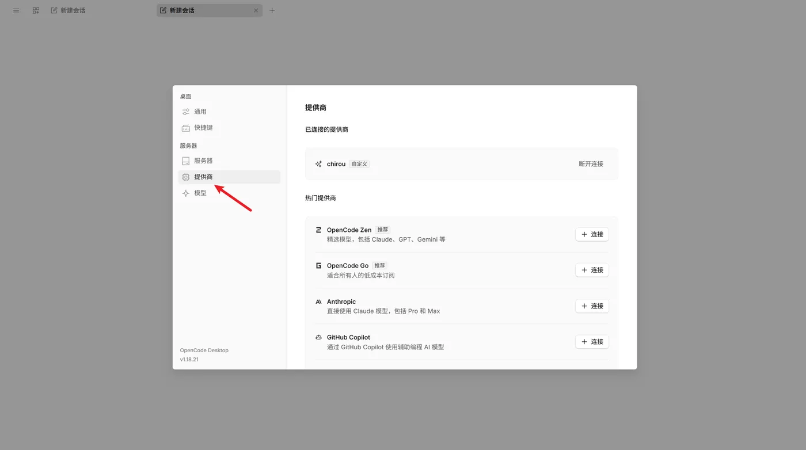Click the keyboard icon next to 快捷键
Image resolution: width=806 pixels, height=450 pixels.
(185, 128)
